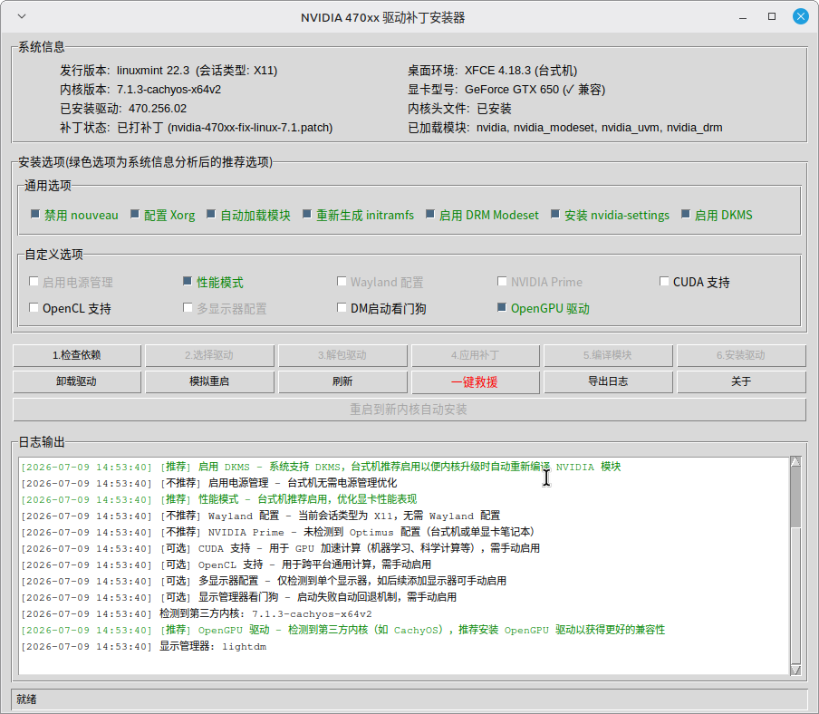Export the log via 导出日志
The height and width of the screenshot is (714, 819).
click(x=608, y=381)
